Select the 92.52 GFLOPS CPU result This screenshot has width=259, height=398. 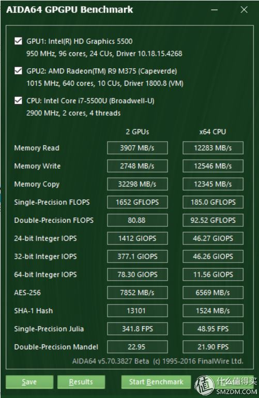coord(213,220)
